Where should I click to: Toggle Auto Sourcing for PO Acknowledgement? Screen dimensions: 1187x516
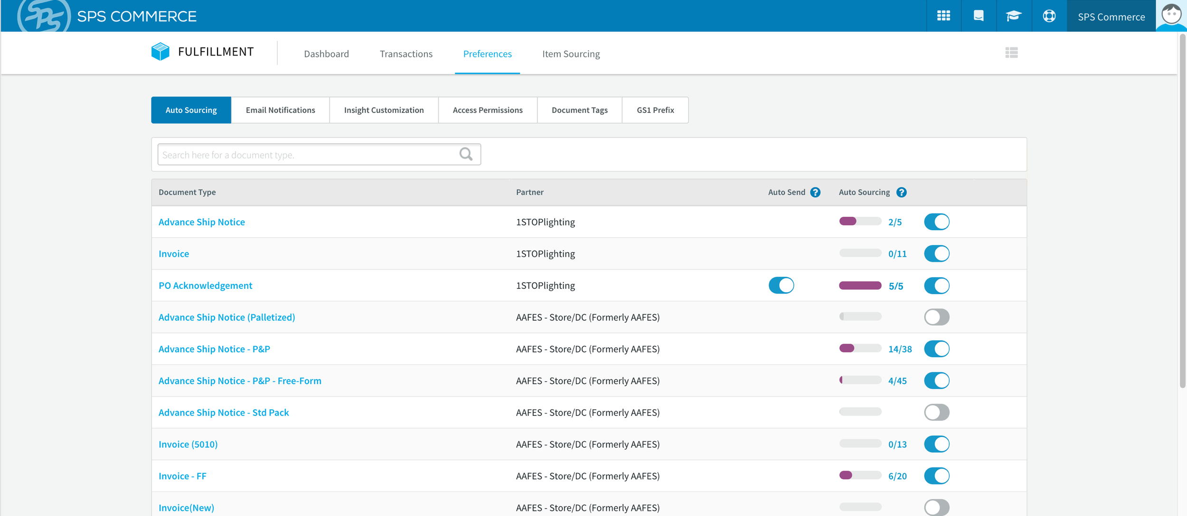click(936, 286)
